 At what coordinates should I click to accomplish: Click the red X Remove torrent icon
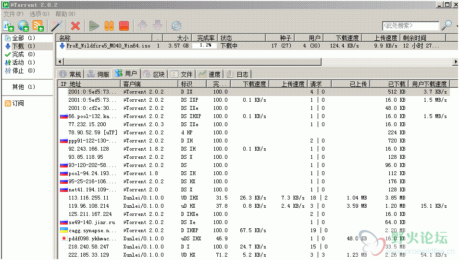[75, 26]
